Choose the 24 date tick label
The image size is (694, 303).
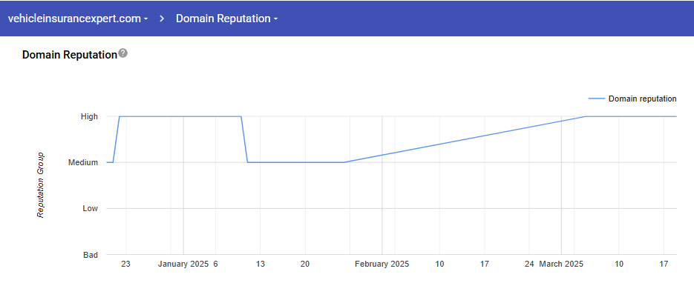click(529, 264)
